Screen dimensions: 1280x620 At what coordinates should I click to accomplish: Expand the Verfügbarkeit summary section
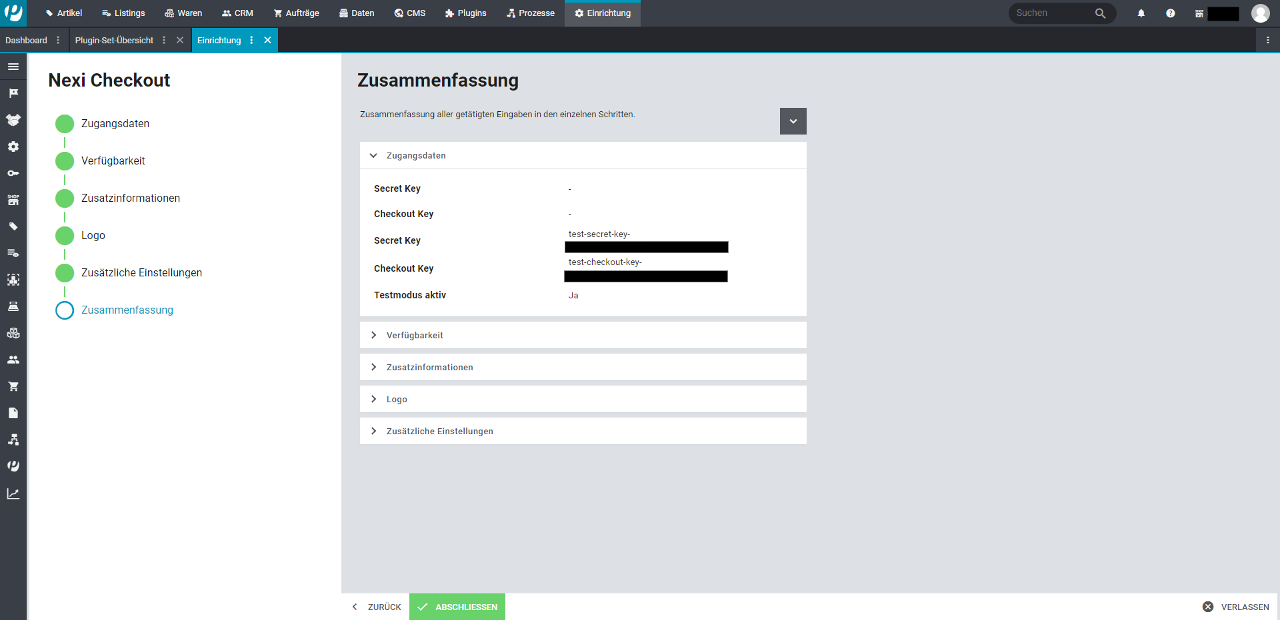(583, 335)
